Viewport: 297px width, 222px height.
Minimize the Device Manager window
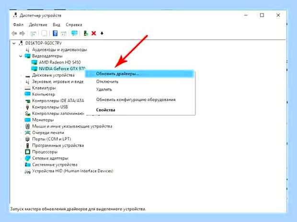tap(246, 15)
